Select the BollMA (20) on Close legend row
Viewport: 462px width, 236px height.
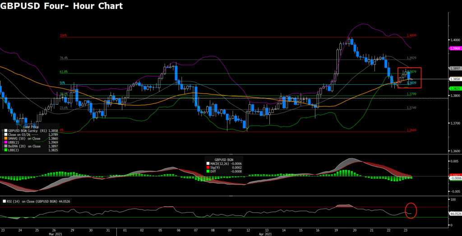(x=31, y=146)
